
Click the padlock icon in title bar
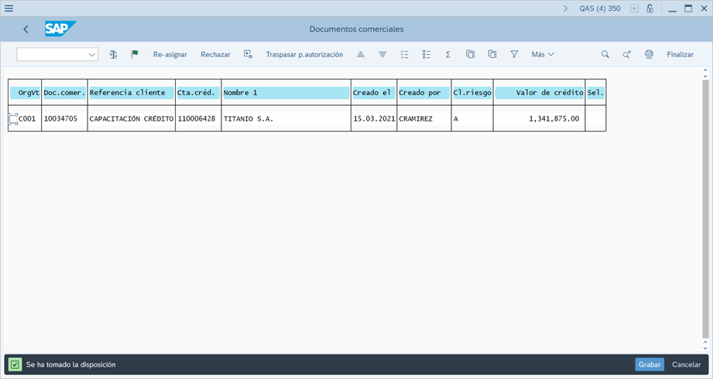(650, 9)
